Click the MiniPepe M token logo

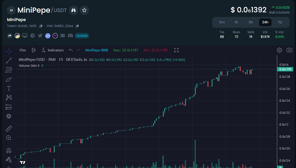coord(11,10)
